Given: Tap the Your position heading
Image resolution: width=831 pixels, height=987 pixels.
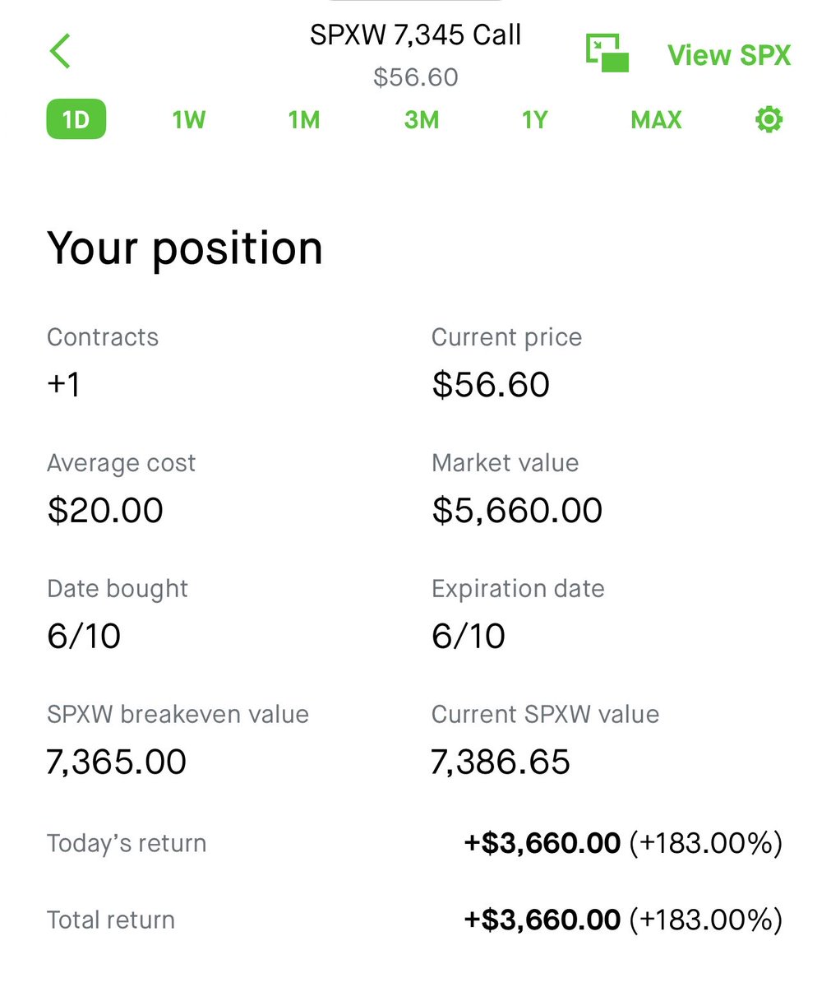Looking at the screenshot, I should click(x=185, y=248).
